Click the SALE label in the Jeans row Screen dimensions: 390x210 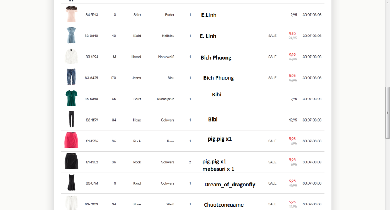pyautogui.click(x=272, y=78)
